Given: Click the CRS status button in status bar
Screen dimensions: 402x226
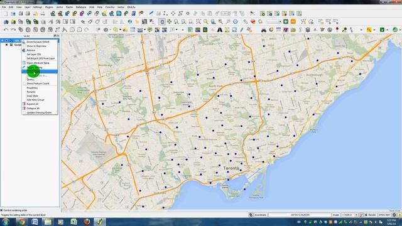Looking at the screenshot, I should pos(394,215).
